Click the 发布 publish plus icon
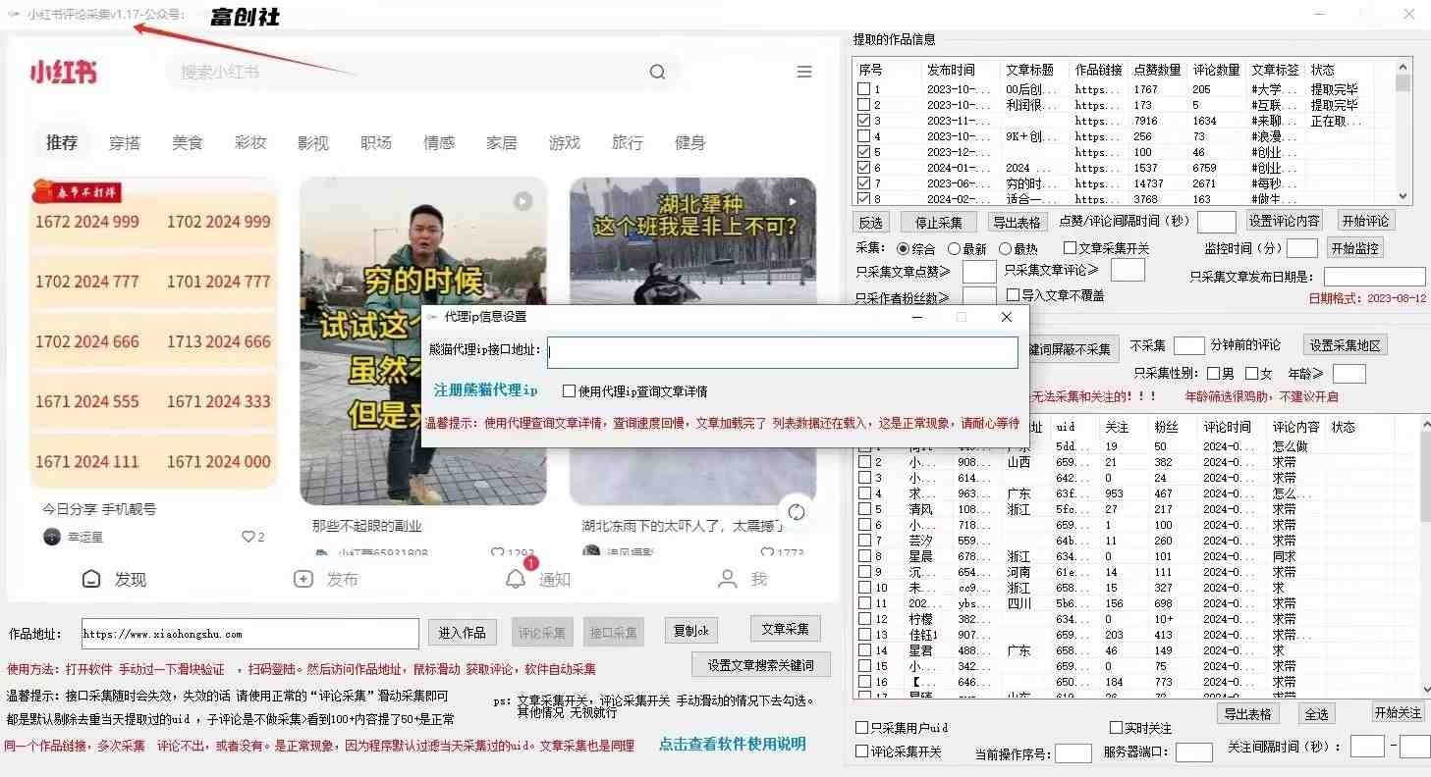Screen dimensions: 1431x777 [303, 579]
